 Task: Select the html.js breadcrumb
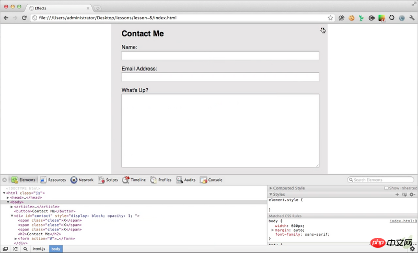(x=39, y=249)
